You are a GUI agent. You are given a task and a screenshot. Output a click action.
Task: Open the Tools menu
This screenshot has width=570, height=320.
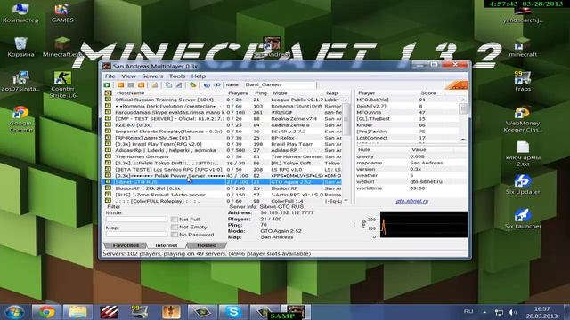pos(177,76)
